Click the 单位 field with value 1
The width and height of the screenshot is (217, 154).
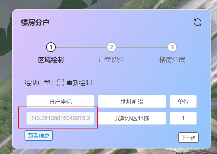pos(183,118)
